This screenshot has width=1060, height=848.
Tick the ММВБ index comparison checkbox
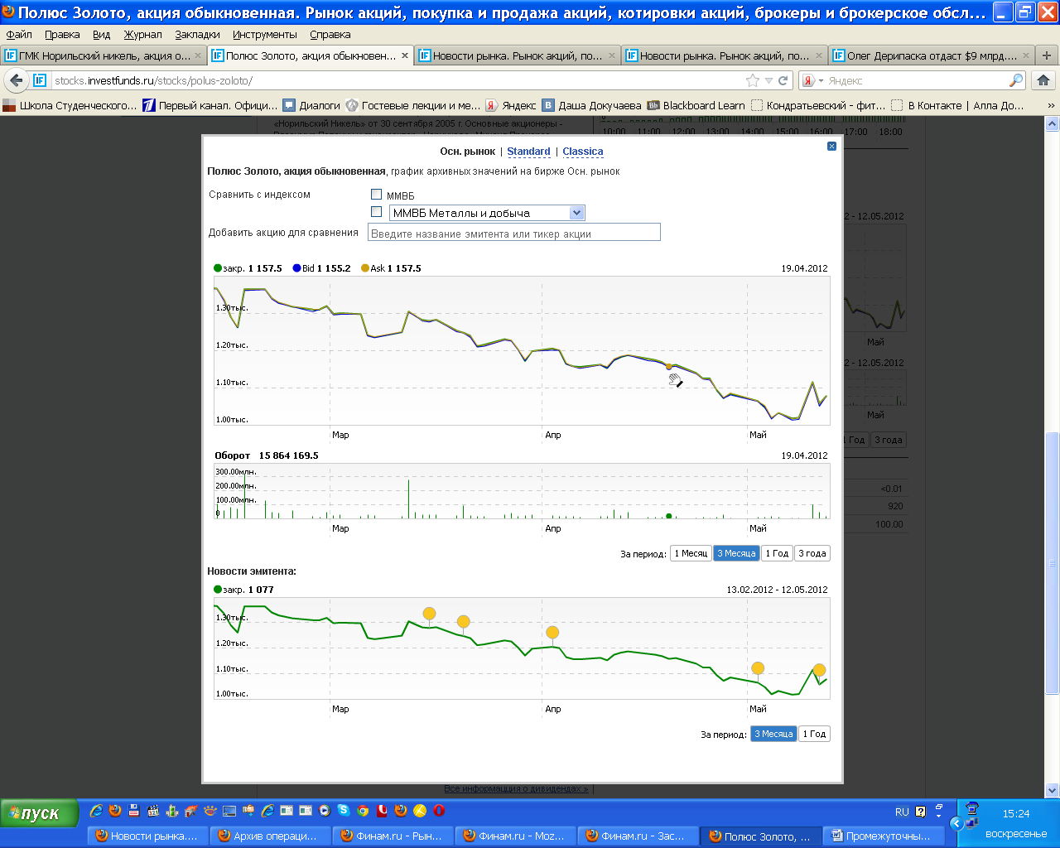click(x=376, y=195)
